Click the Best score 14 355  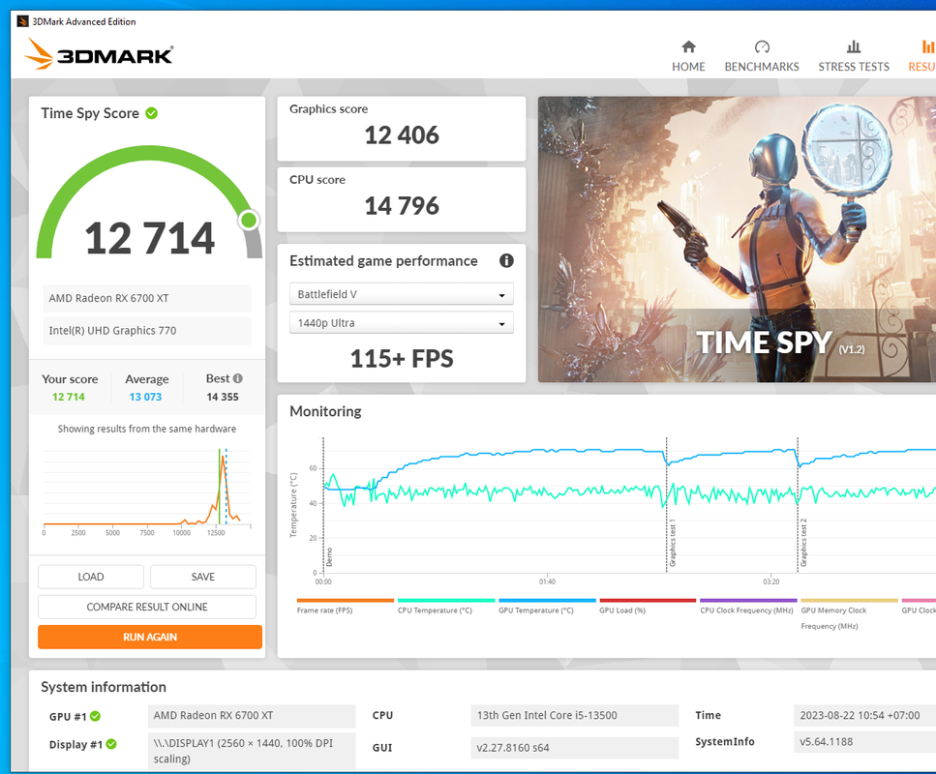point(223,397)
